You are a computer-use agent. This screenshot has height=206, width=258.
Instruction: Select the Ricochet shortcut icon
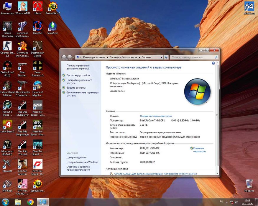[38, 28]
